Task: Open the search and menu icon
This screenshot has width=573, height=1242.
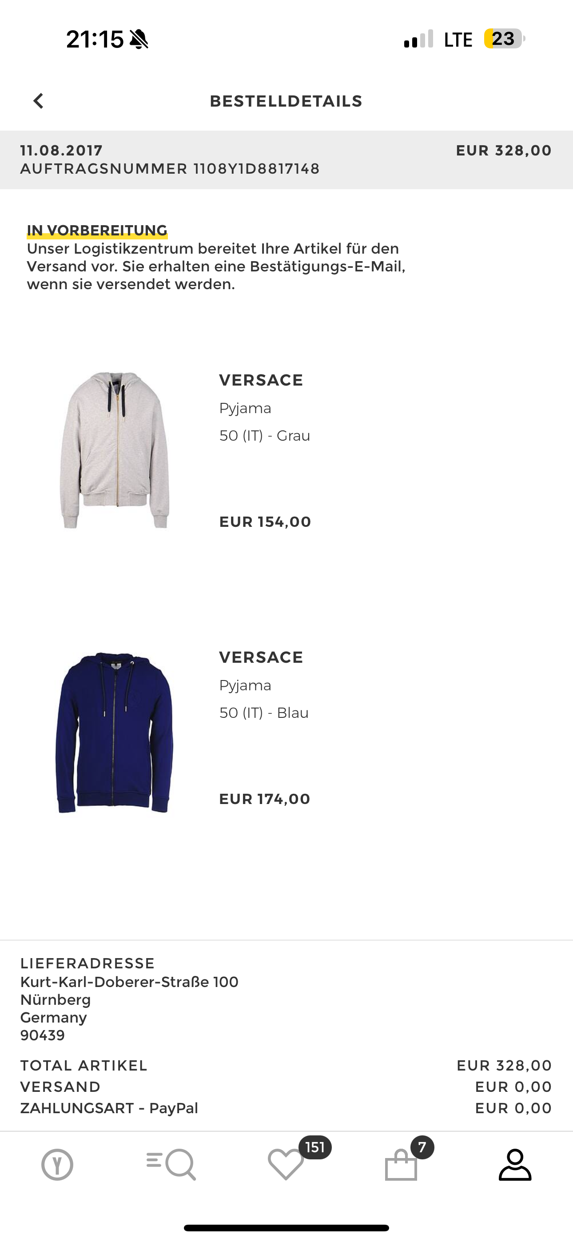Action: (171, 1165)
